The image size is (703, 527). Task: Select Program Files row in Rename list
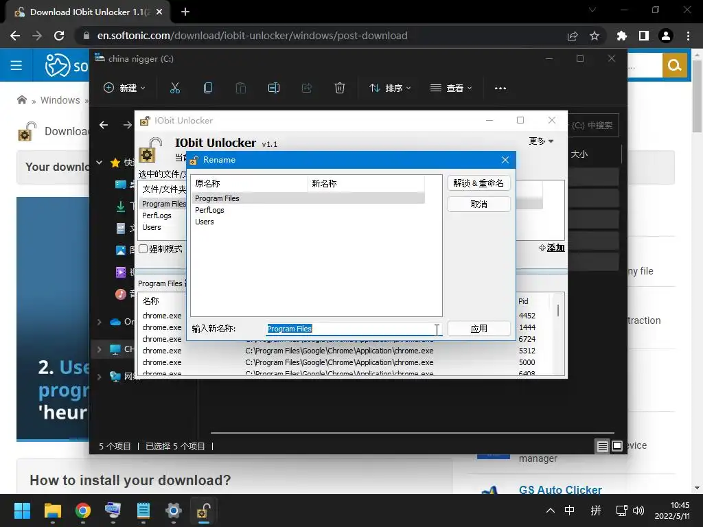[x=308, y=198]
